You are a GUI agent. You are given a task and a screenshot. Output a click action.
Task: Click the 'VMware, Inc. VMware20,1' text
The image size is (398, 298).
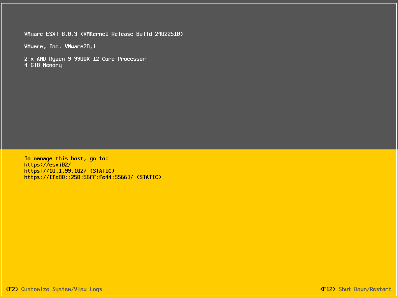(x=60, y=46)
